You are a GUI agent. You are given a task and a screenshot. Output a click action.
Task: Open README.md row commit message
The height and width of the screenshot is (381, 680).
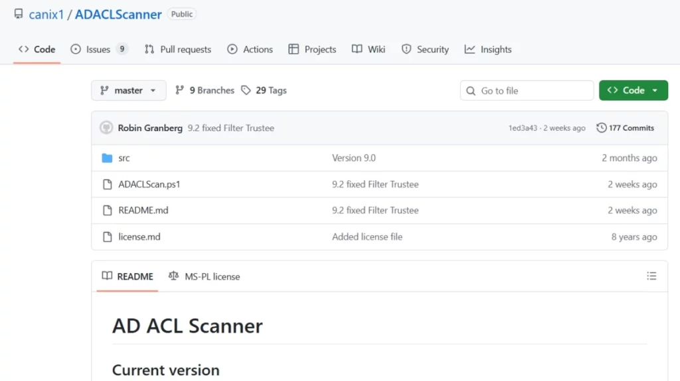pos(375,211)
